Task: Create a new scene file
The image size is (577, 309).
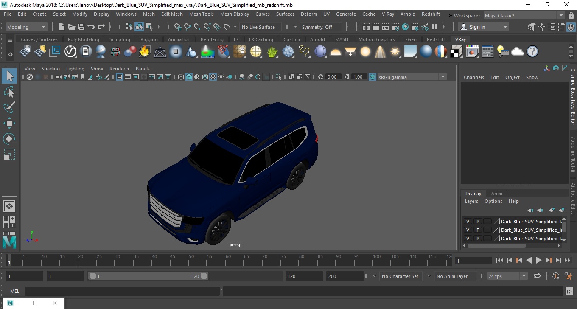Action: pos(62,27)
